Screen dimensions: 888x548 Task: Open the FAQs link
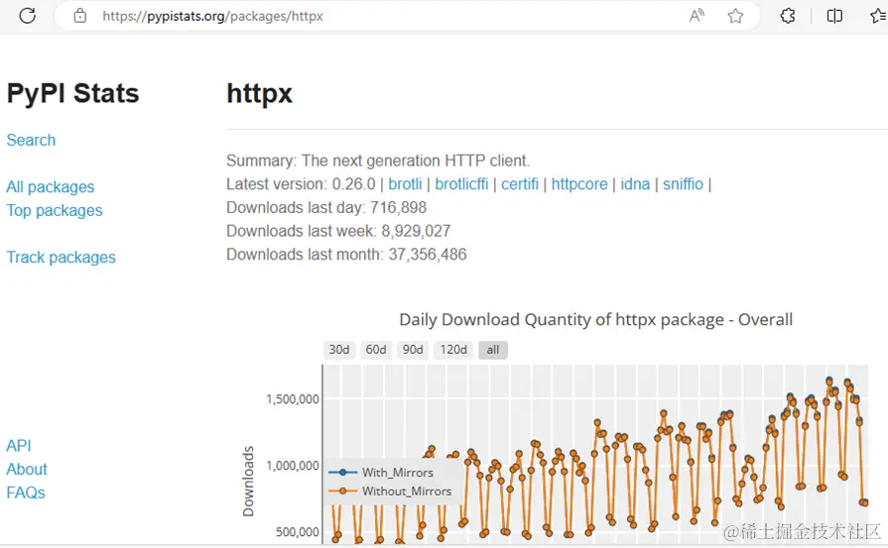pyautogui.click(x=26, y=493)
